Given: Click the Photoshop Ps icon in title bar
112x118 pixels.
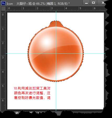Looking at the screenshot, I should point(3,3).
